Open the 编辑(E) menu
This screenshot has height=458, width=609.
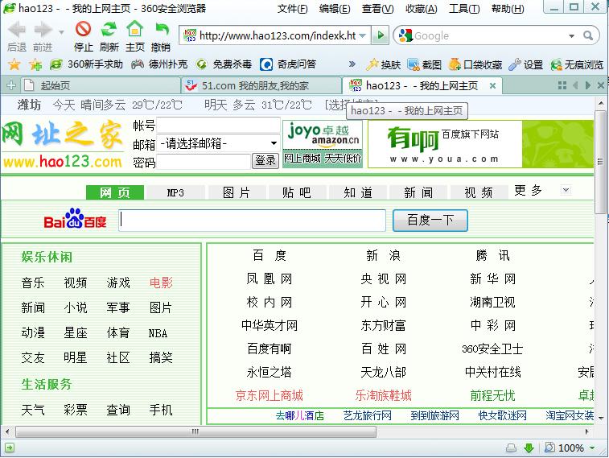coord(335,9)
